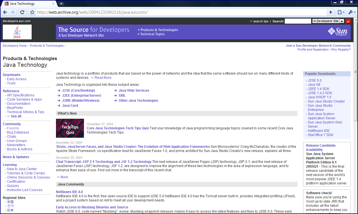Click the browser Back arrow icon
This screenshot has height=214, width=358.
click(x=5, y=12)
